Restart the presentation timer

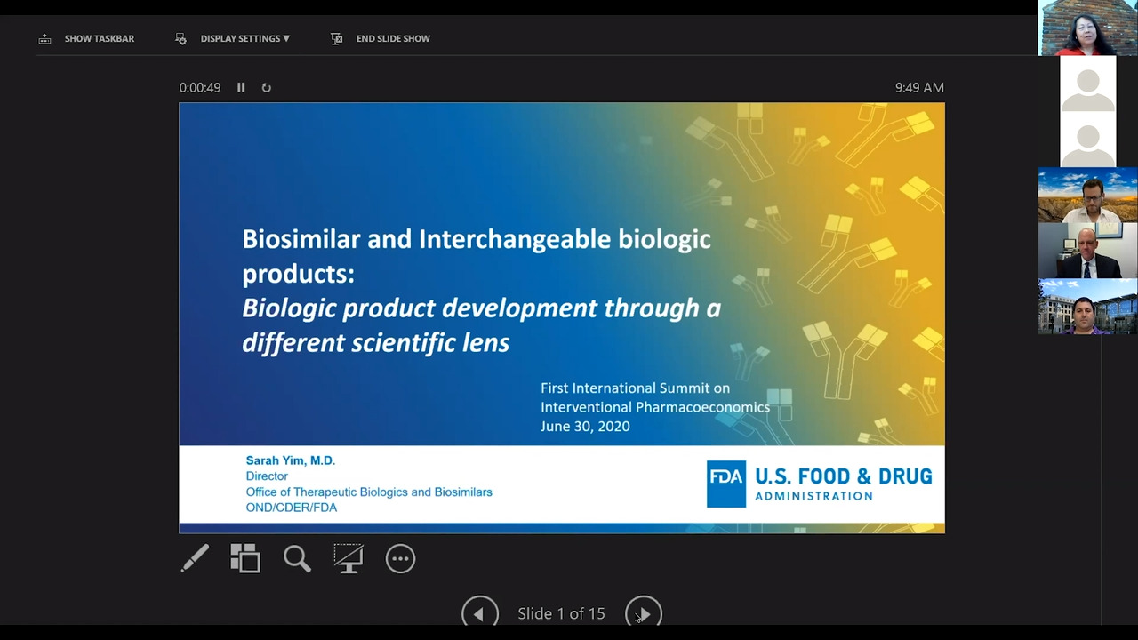[266, 88]
